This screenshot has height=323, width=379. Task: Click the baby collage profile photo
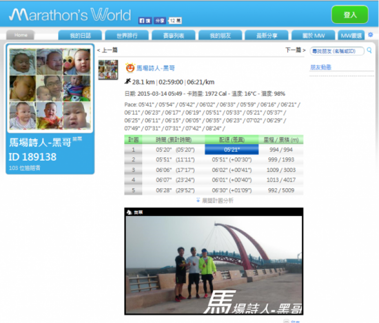click(50, 88)
